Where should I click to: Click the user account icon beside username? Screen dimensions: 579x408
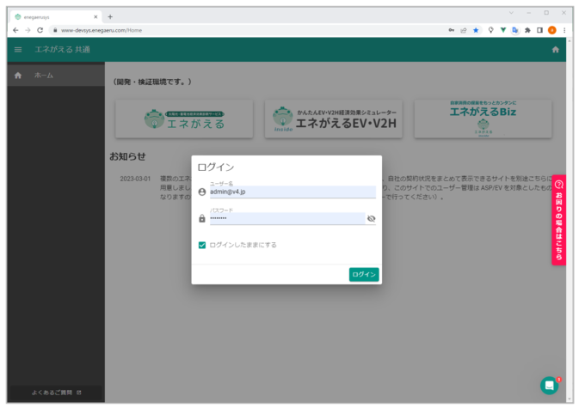coord(202,192)
